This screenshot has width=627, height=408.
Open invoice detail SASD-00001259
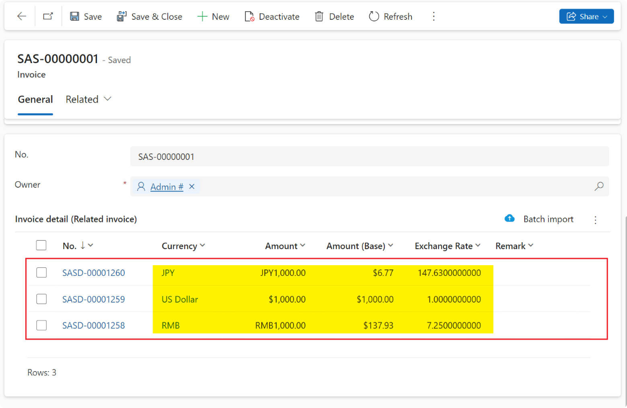pos(94,299)
